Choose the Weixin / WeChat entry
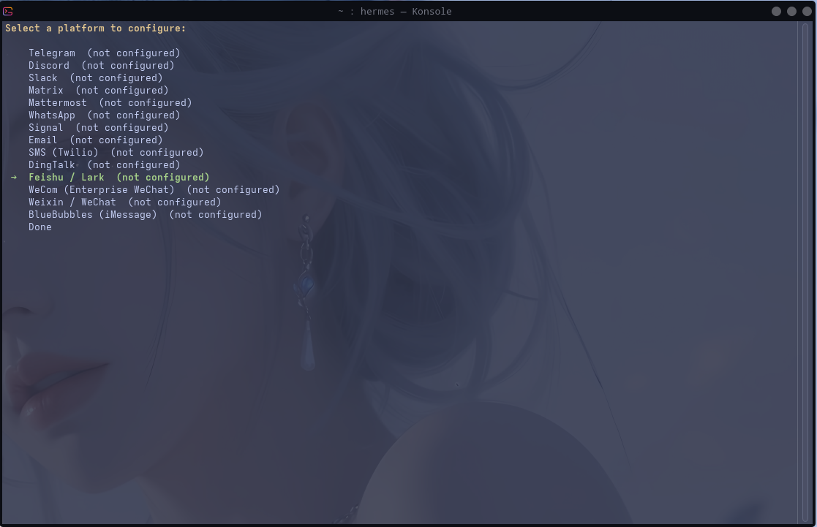817x527 pixels. coord(72,202)
